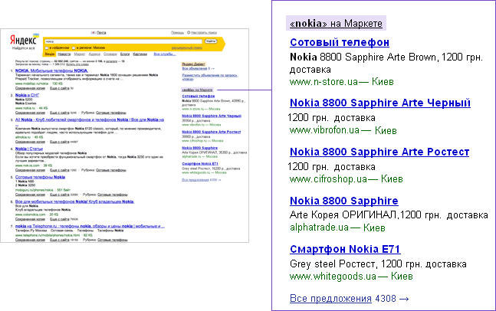Click «alphatrade.ua — Киев» address

pos(337,228)
